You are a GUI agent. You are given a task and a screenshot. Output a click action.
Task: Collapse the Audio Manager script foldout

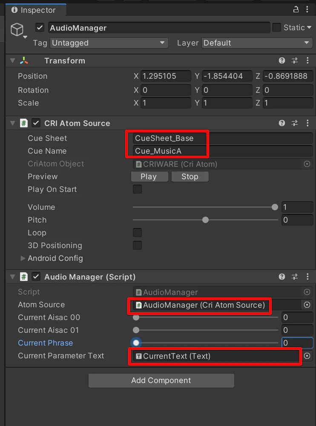coord(12,277)
